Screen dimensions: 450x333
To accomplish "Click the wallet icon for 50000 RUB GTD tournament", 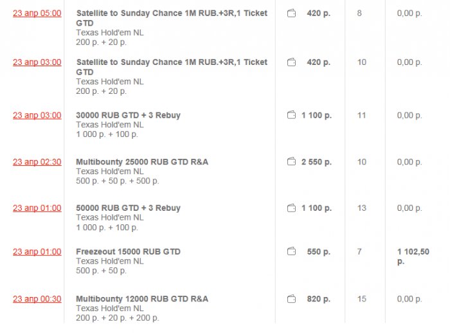I will click(x=291, y=208).
